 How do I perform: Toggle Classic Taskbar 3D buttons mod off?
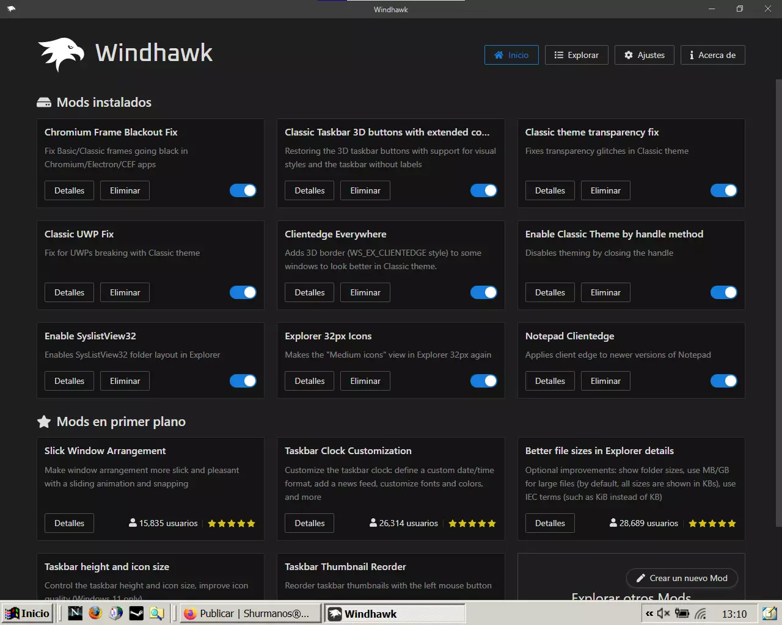click(x=484, y=190)
